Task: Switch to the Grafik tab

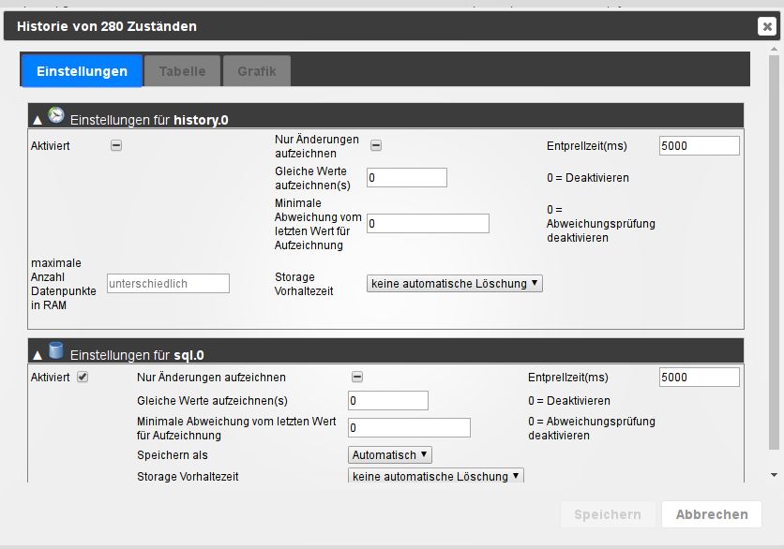Action: click(257, 71)
